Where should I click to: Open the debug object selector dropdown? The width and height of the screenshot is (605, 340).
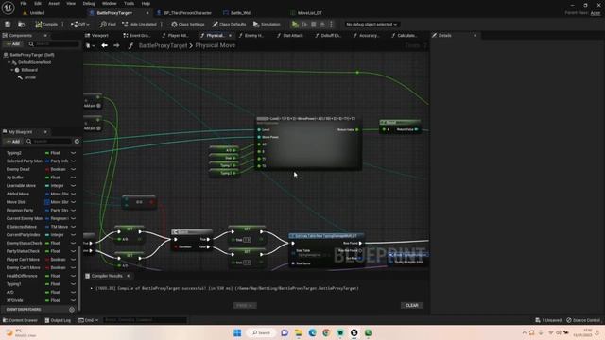[x=372, y=25]
